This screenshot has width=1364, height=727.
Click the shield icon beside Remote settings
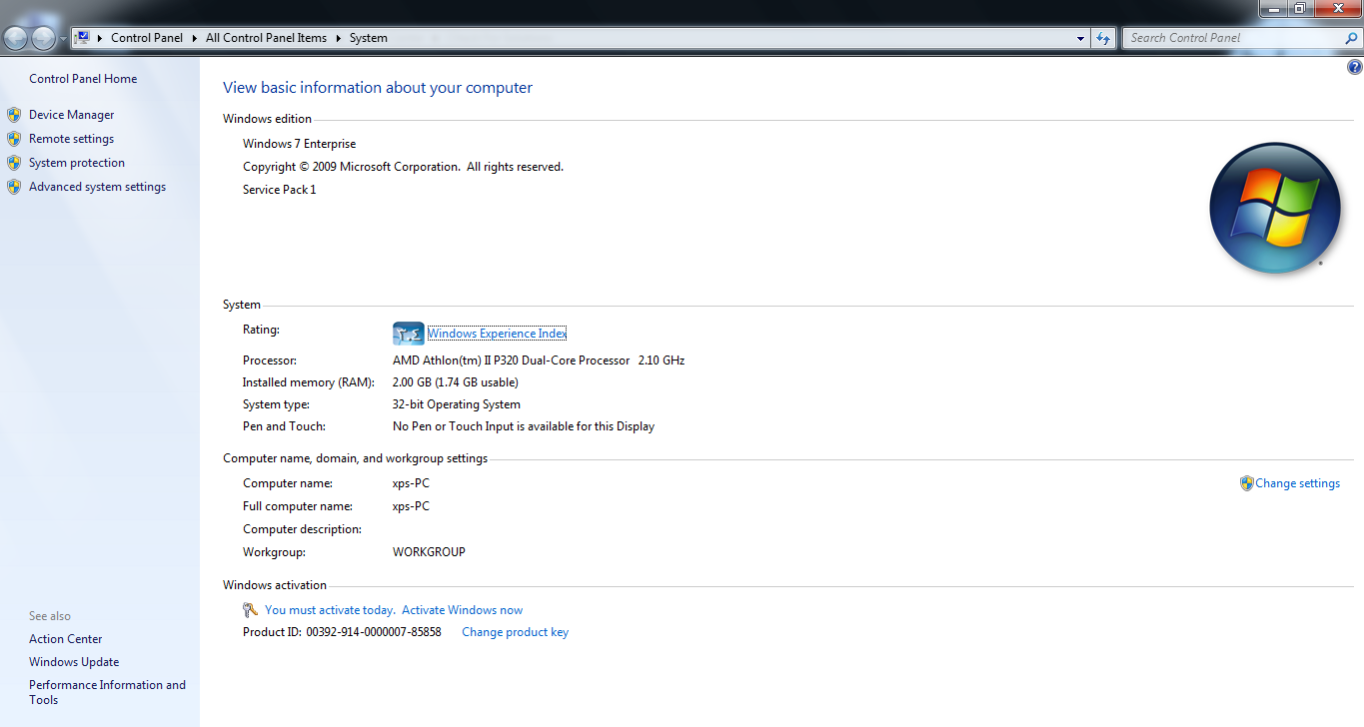click(x=14, y=139)
